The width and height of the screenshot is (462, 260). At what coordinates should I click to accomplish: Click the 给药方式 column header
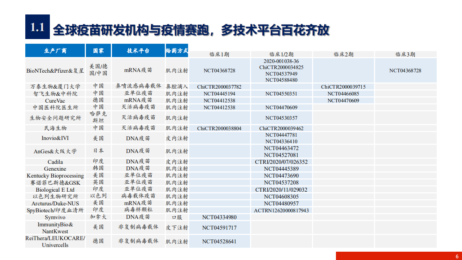[177, 51]
